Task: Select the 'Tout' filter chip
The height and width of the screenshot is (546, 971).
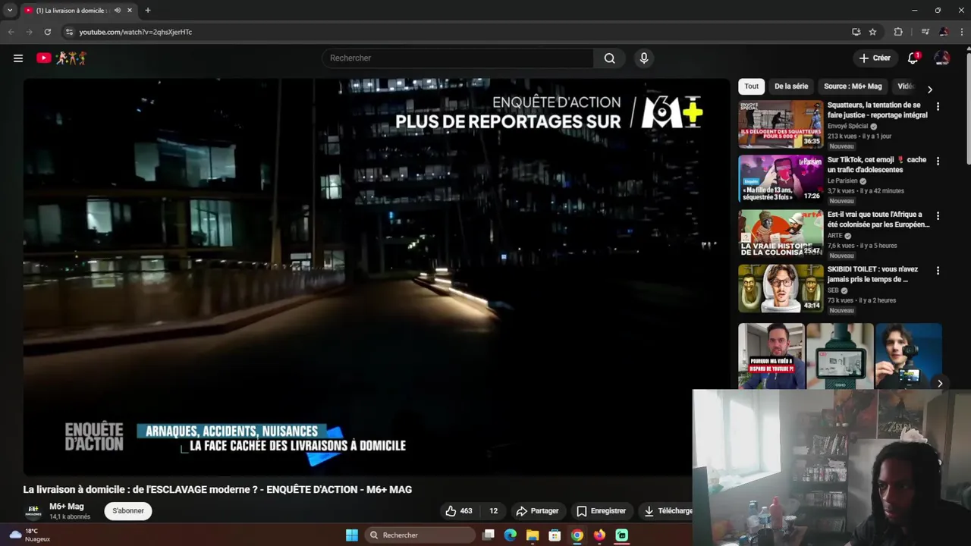Action: point(751,86)
